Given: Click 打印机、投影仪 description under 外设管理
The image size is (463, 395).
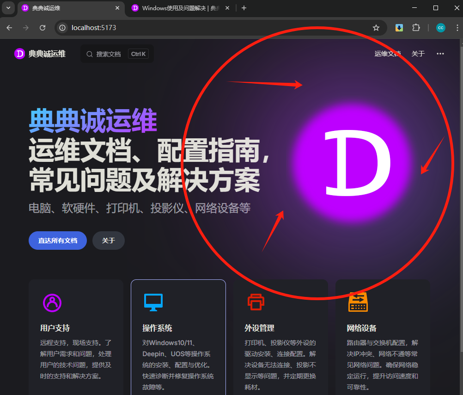Looking at the screenshot, I should pyautogui.click(x=280, y=365).
